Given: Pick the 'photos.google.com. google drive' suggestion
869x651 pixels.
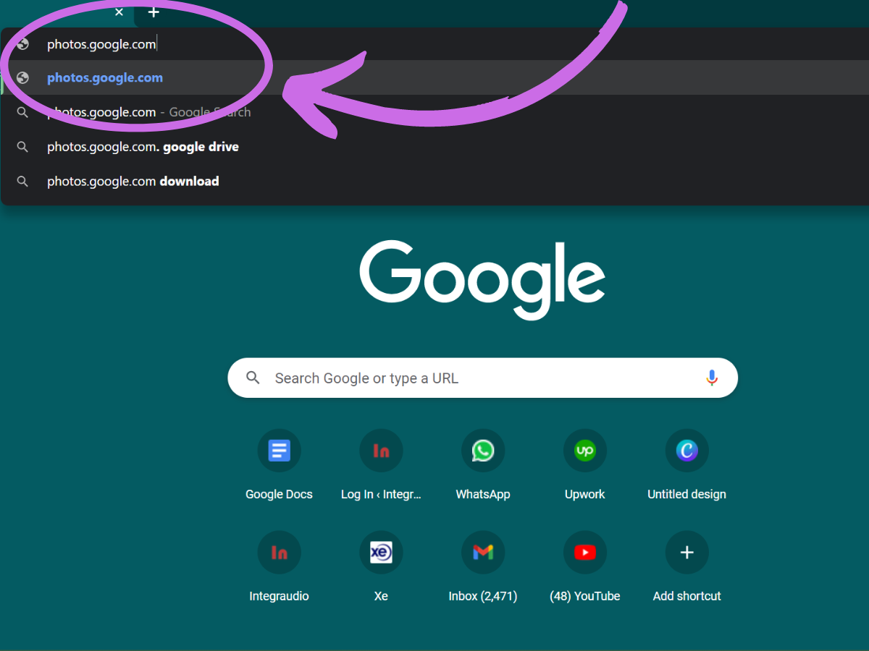Looking at the screenshot, I should click(x=434, y=147).
